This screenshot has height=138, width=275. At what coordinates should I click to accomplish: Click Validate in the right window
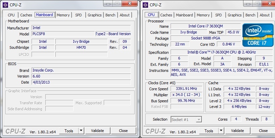pyautogui.click(x=237, y=131)
